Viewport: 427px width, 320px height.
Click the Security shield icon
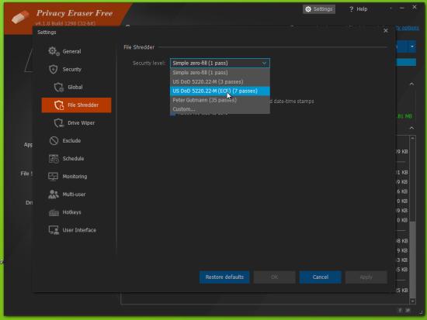53,69
